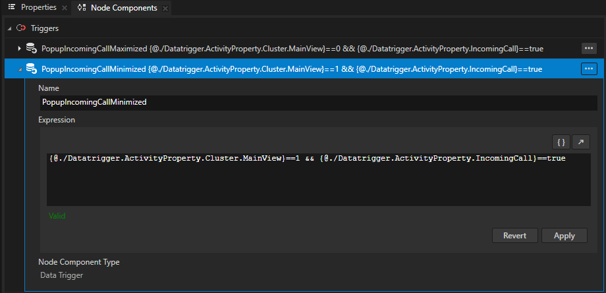The height and width of the screenshot is (293, 606).
Task: Click into the Name input field
Action: pyautogui.click(x=316, y=103)
